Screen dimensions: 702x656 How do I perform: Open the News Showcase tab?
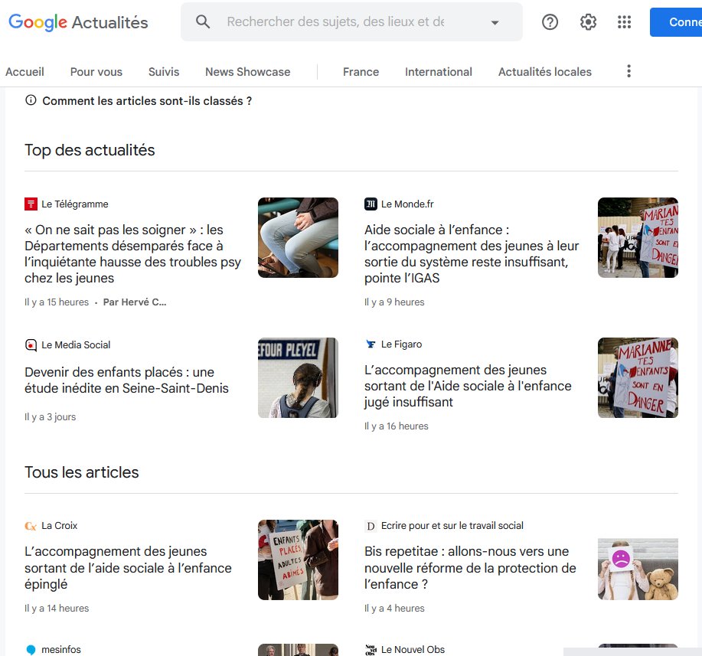(247, 72)
